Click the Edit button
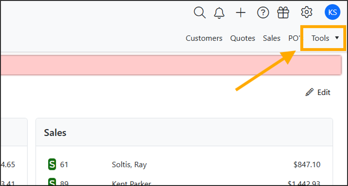The image size is (348, 186). point(318,92)
